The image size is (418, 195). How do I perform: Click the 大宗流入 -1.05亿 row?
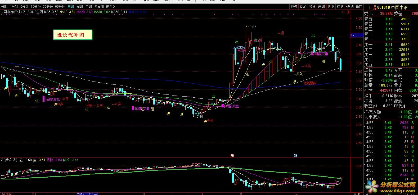point(391,117)
